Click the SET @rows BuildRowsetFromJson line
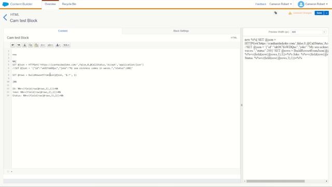The width and height of the screenshot is (332, 187). 45,75
